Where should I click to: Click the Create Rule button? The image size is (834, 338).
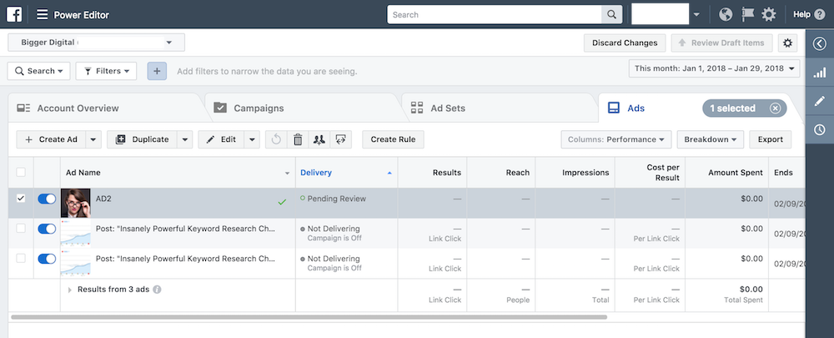click(x=393, y=139)
